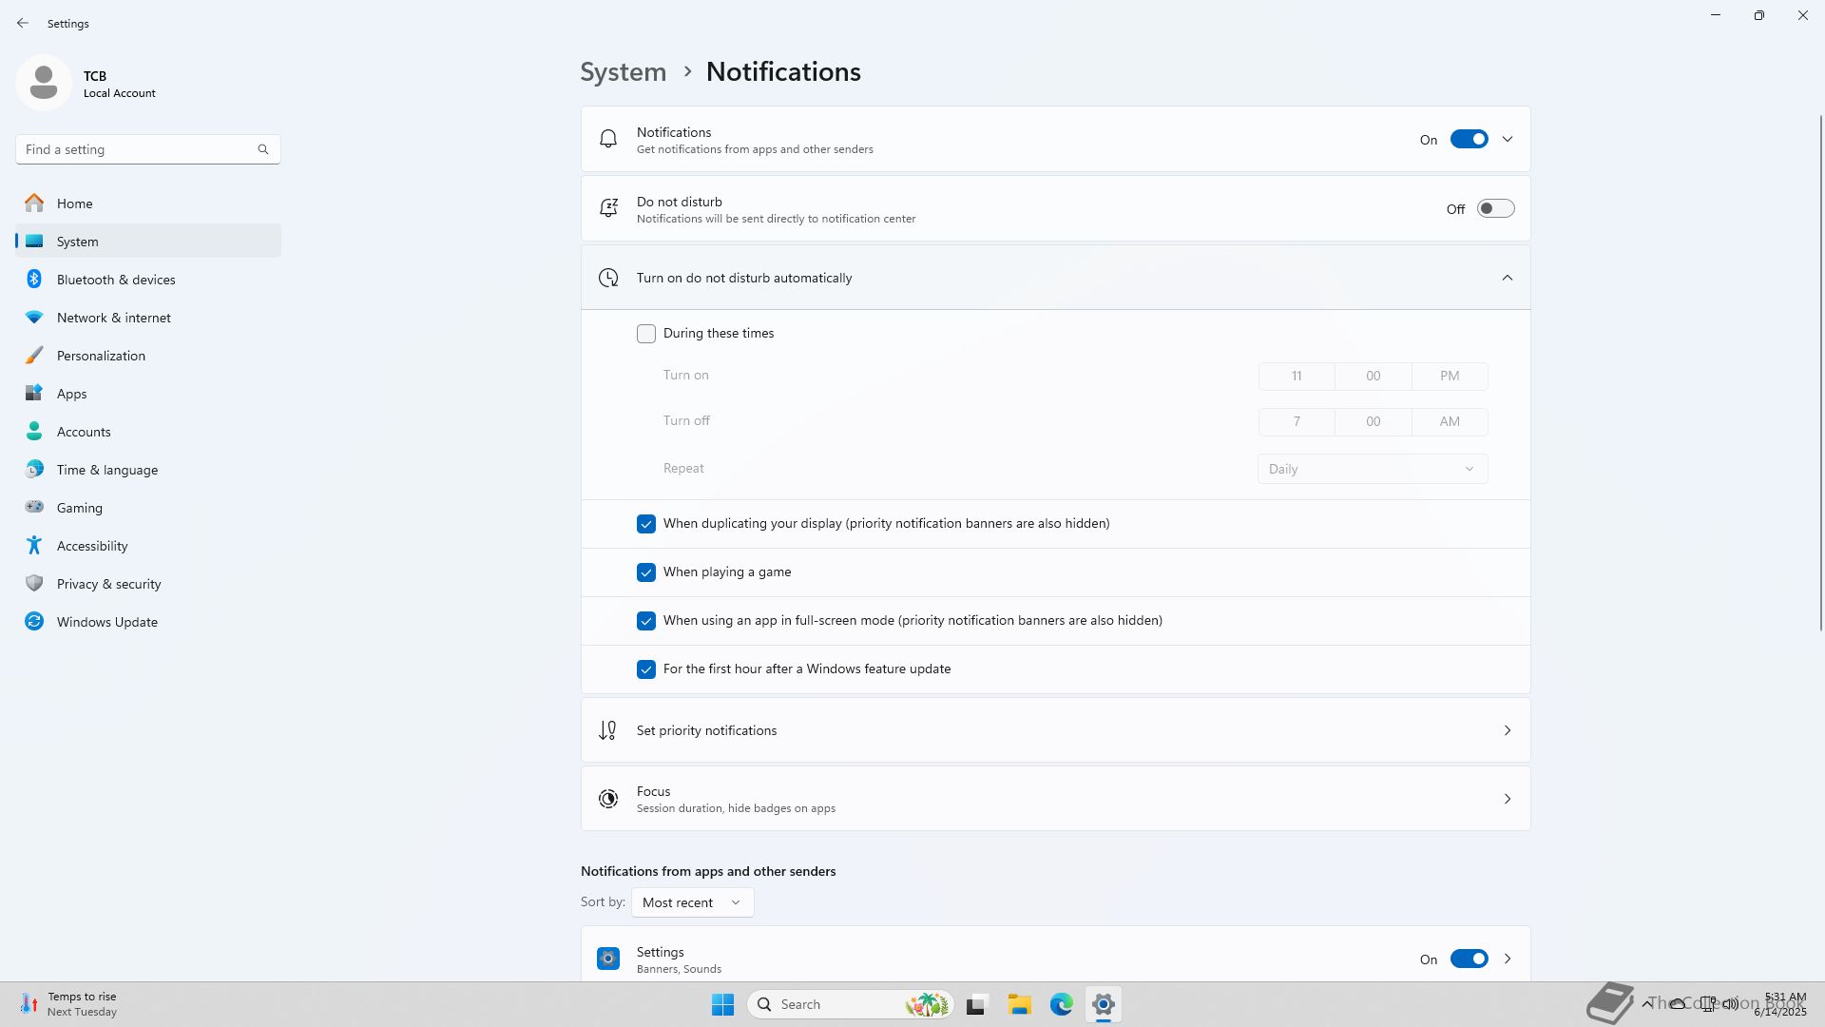1825x1027 pixels.
Task: Turn off the Notifications toggle switch
Action: pyautogui.click(x=1469, y=140)
